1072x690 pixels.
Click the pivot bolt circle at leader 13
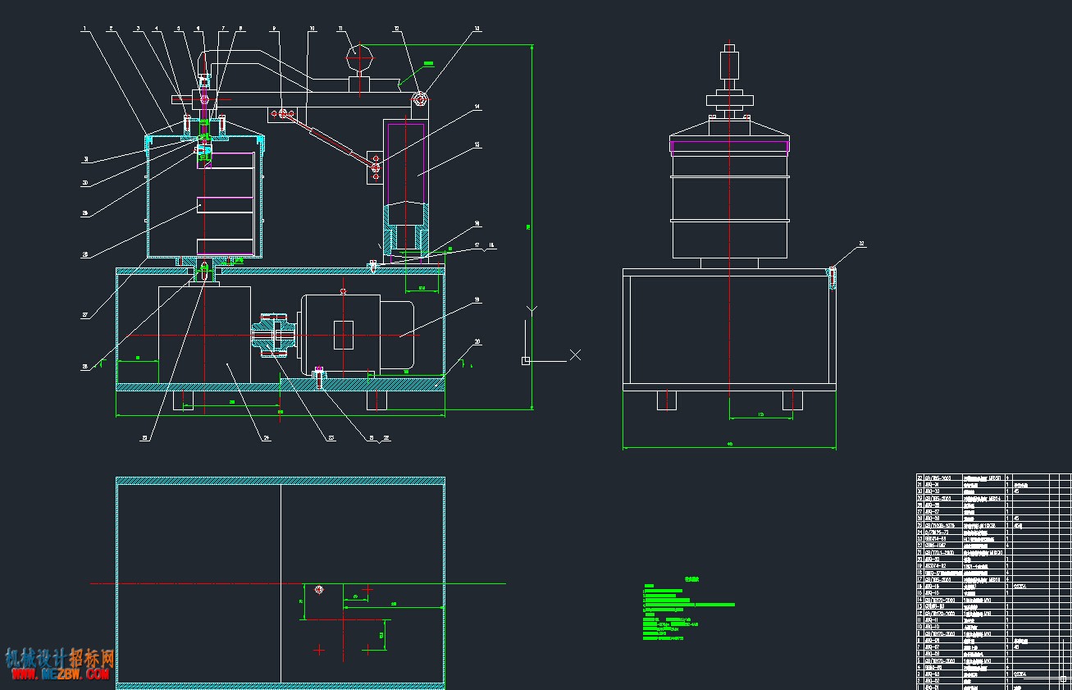pyautogui.click(x=419, y=99)
